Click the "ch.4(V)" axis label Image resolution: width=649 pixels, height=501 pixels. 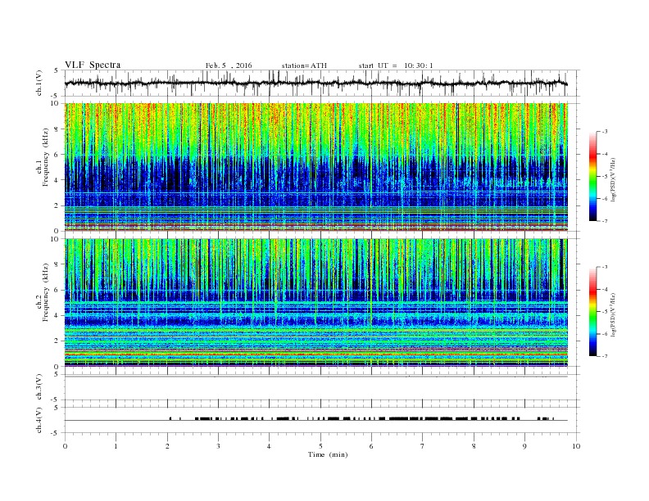click(39, 420)
